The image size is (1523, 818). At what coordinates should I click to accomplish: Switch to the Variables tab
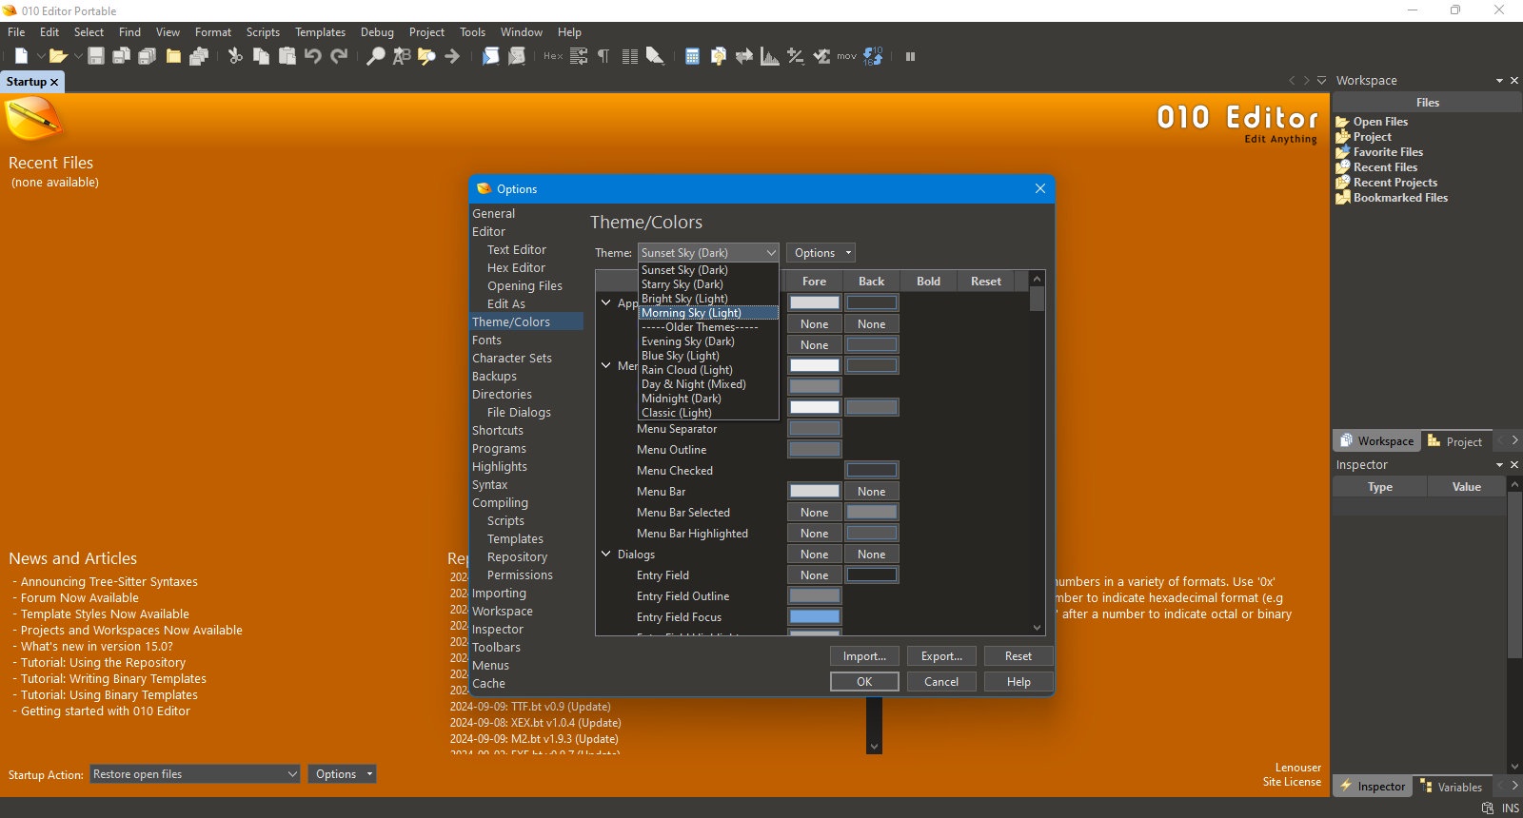(x=1453, y=787)
